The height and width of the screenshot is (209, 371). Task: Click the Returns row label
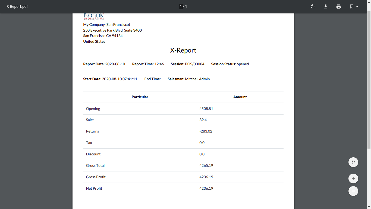(x=92, y=131)
